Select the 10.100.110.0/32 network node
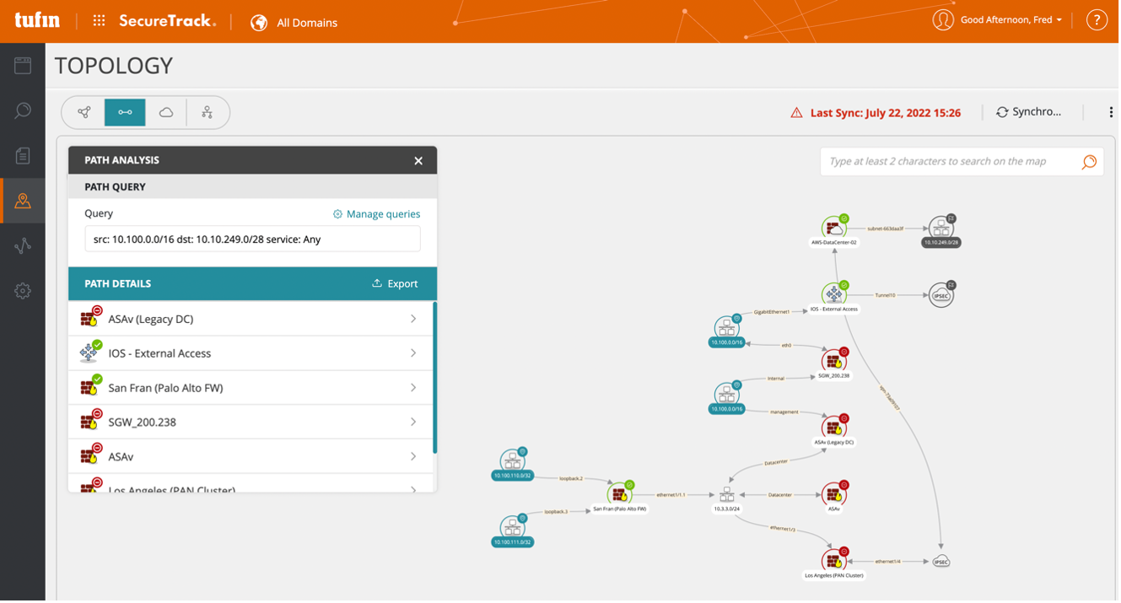 coord(513,460)
